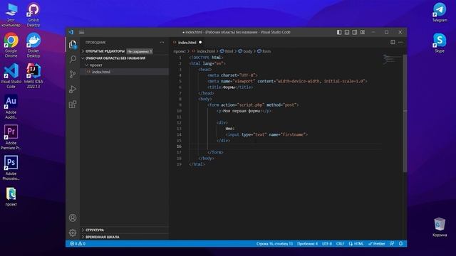The image size is (456, 256).
Task: Click line and column position indicator
Action: (274, 244)
